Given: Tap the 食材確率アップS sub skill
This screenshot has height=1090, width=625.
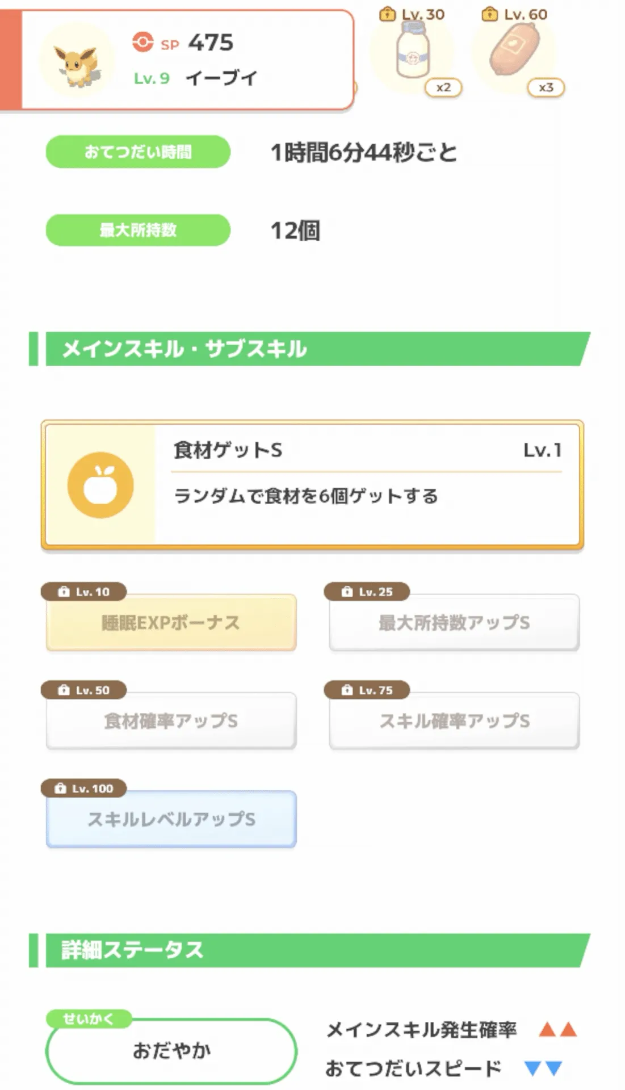Looking at the screenshot, I should click(171, 721).
